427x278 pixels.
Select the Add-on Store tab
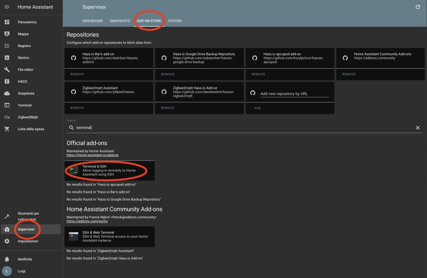[x=149, y=21]
